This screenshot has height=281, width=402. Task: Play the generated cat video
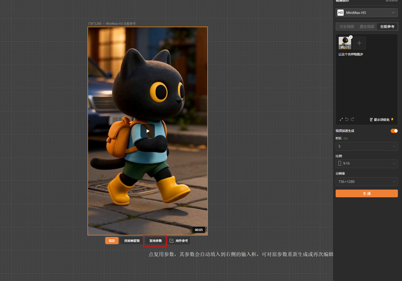(148, 131)
